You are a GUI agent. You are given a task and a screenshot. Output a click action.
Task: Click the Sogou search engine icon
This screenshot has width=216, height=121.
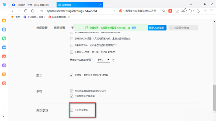click(121, 11)
